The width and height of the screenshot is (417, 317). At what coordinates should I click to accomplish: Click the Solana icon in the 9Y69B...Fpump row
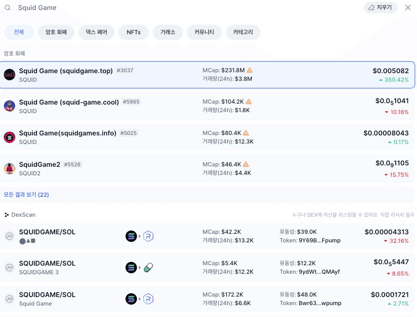coord(131,236)
